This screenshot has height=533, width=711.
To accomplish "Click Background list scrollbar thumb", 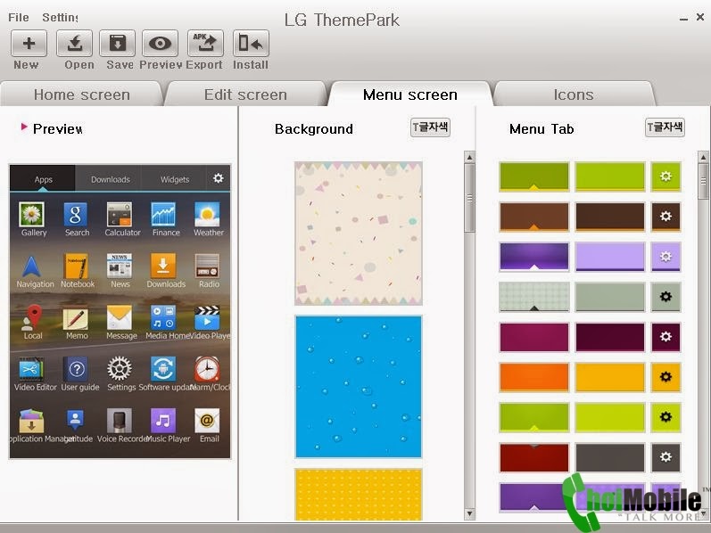I will 469,198.
